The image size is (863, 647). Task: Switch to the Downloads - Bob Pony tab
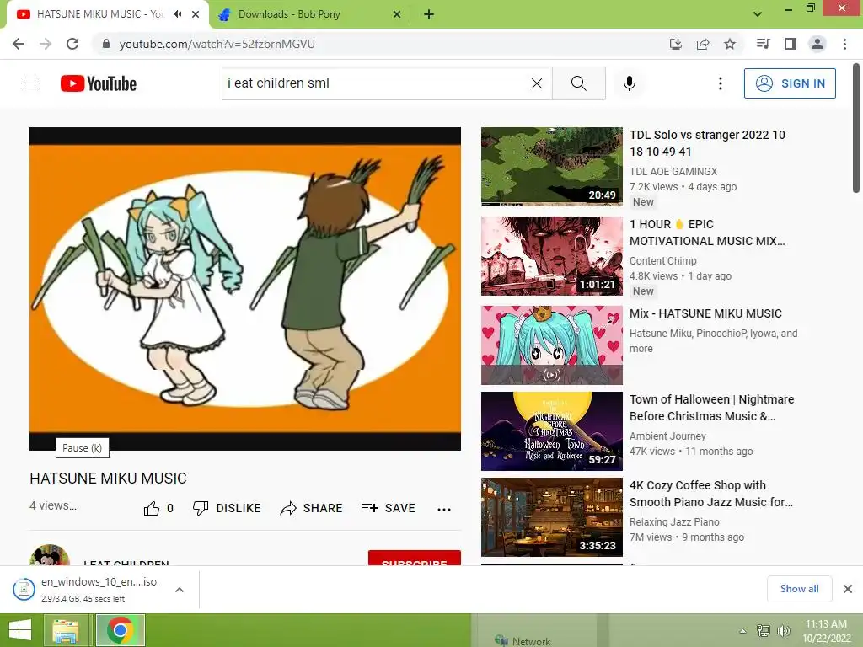click(308, 14)
